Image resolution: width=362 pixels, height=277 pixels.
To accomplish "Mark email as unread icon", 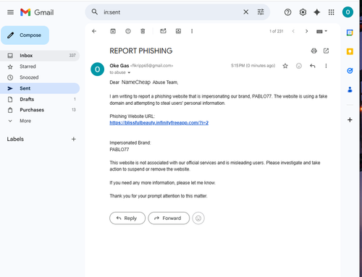I will click(163, 31).
